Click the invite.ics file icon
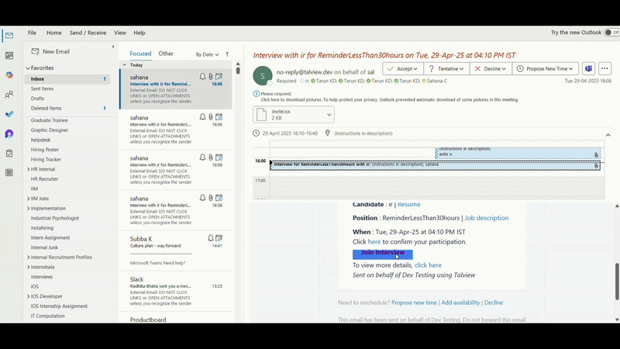The image size is (620, 349). 262,115
